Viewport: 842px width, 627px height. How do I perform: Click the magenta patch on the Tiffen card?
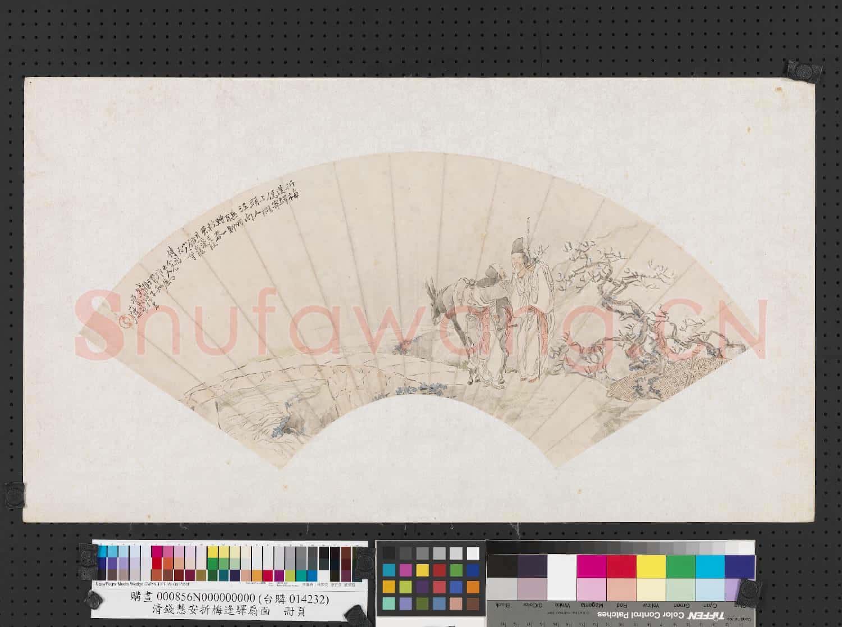pos(591,566)
